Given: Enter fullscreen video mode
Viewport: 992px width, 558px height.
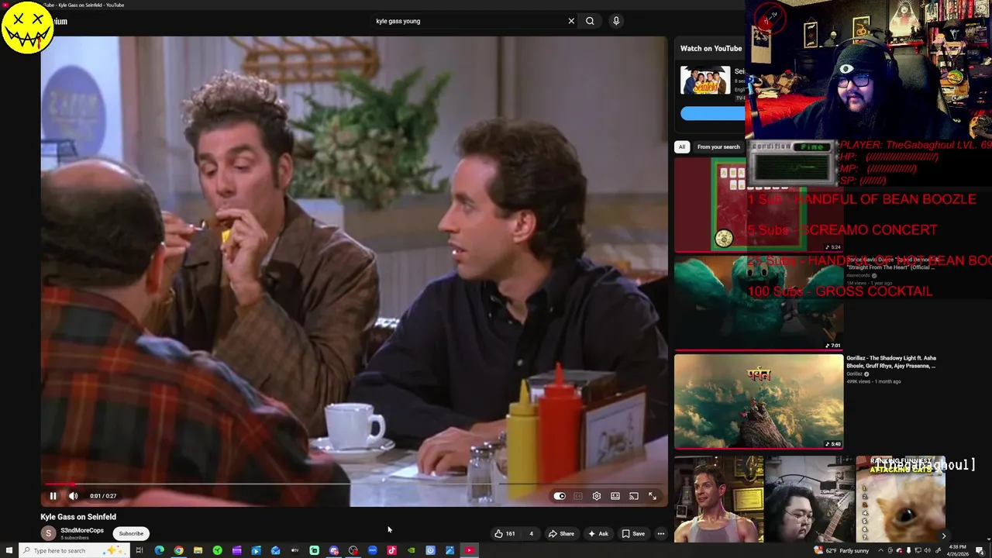Looking at the screenshot, I should (x=653, y=496).
